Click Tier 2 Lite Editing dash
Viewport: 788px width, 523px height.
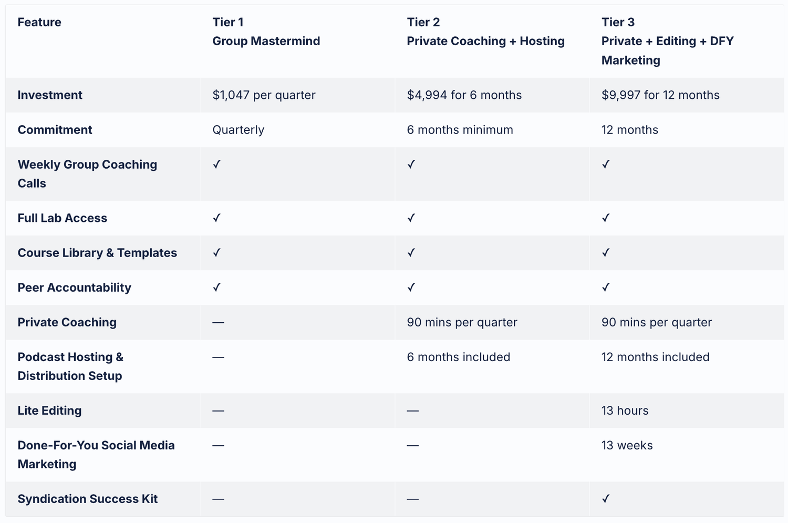(x=412, y=411)
